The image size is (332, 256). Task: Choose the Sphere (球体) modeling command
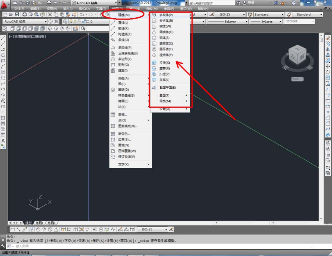164,38
